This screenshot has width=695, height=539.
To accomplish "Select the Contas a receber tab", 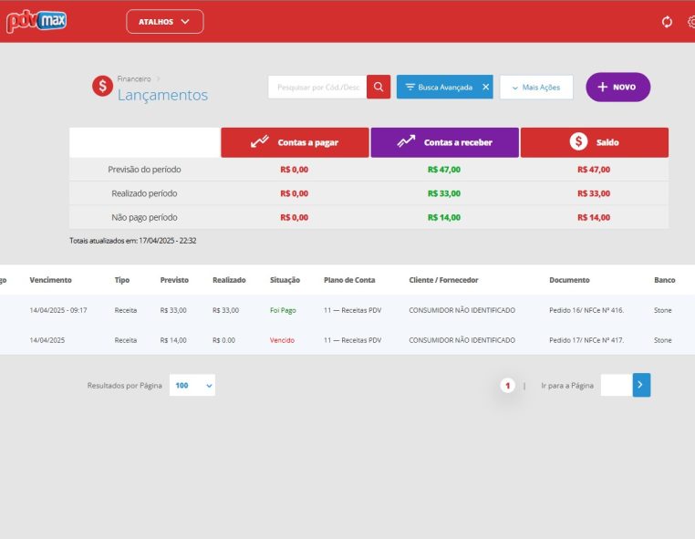I will [444, 142].
